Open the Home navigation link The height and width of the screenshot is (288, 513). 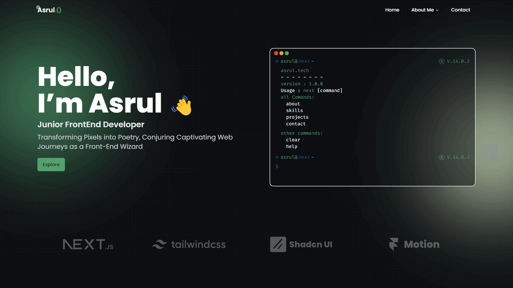[x=392, y=10]
